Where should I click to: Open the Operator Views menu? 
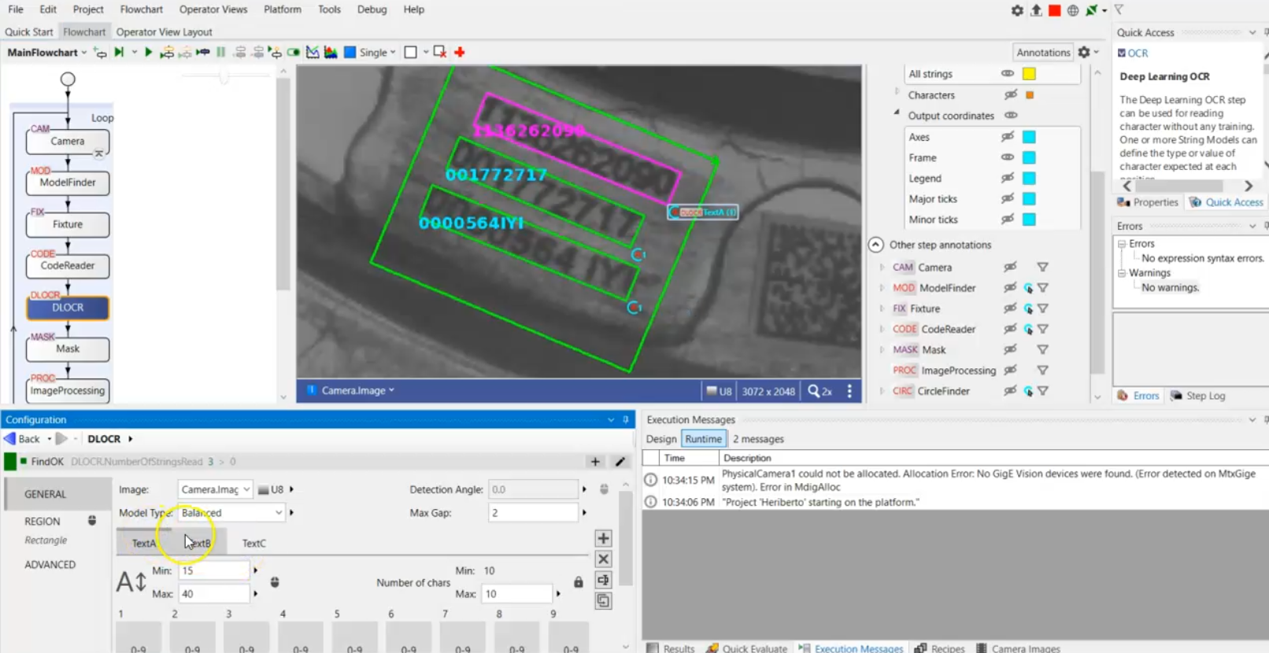coord(213,9)
